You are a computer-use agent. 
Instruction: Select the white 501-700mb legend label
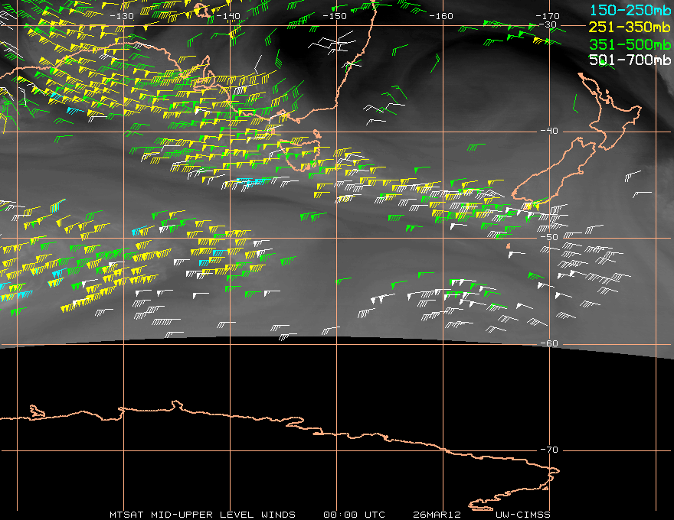tap(630, 60)
